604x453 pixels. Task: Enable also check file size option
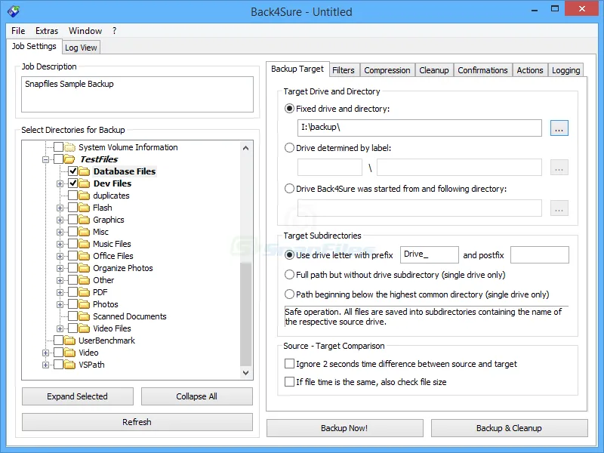(289, 382)
